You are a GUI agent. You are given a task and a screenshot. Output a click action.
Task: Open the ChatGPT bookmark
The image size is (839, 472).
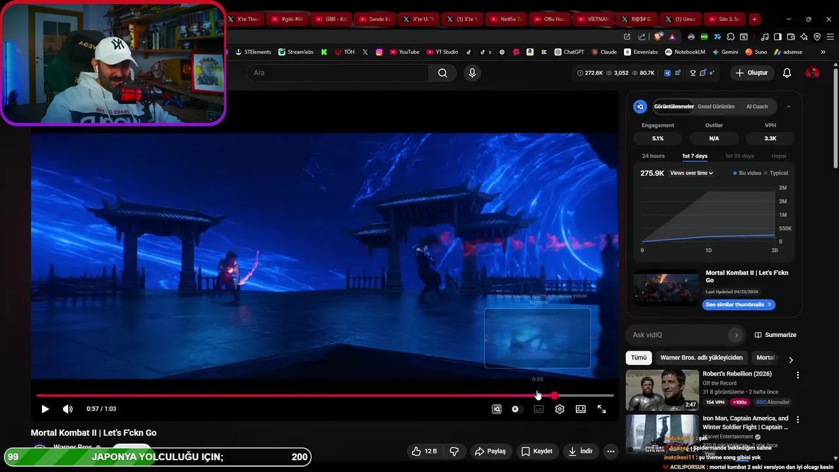pyautogui.click(x=569, y=52)
